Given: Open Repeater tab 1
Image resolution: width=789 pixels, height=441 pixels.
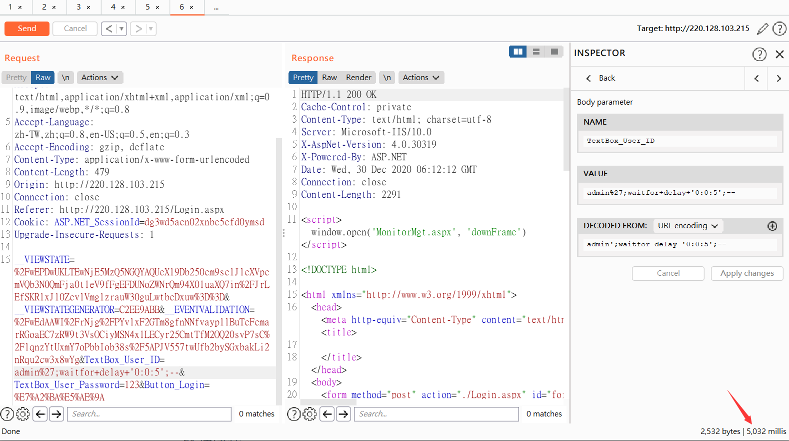Looking at the screenshot, I should click(10, 7).
